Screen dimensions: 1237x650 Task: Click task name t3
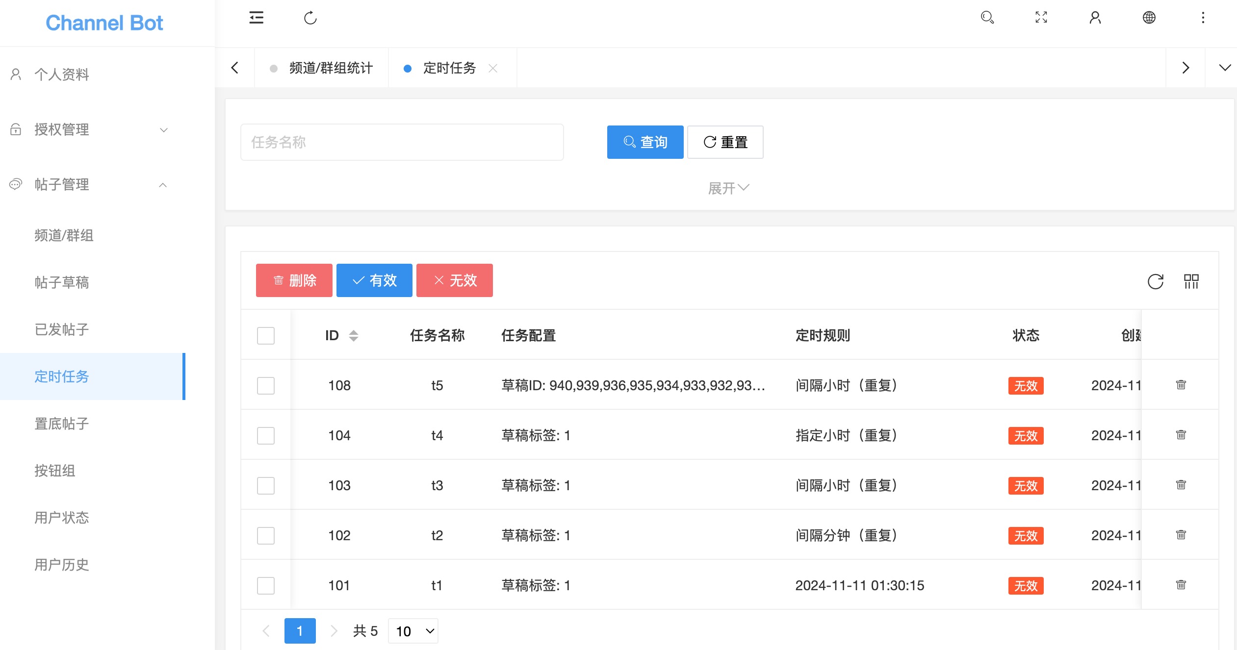[x=437, y=486]
